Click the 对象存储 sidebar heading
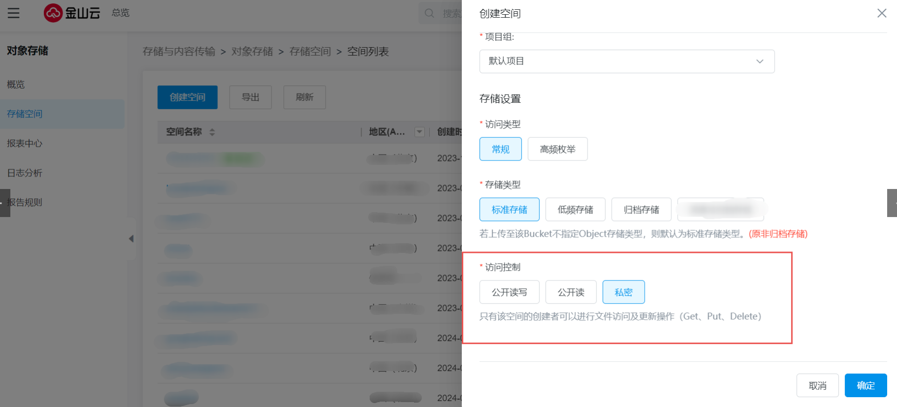Viewport: 897px width, 407px height. click(28, 51)
